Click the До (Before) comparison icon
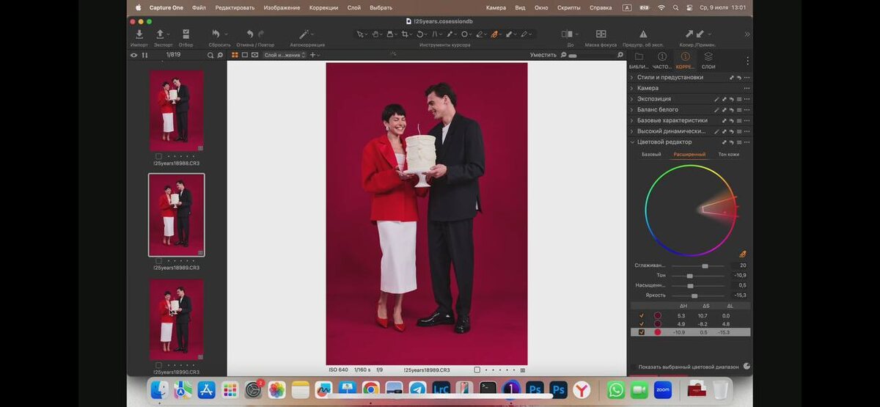The width and height of the screenshot is (880, 407). [x=567, y=34]
